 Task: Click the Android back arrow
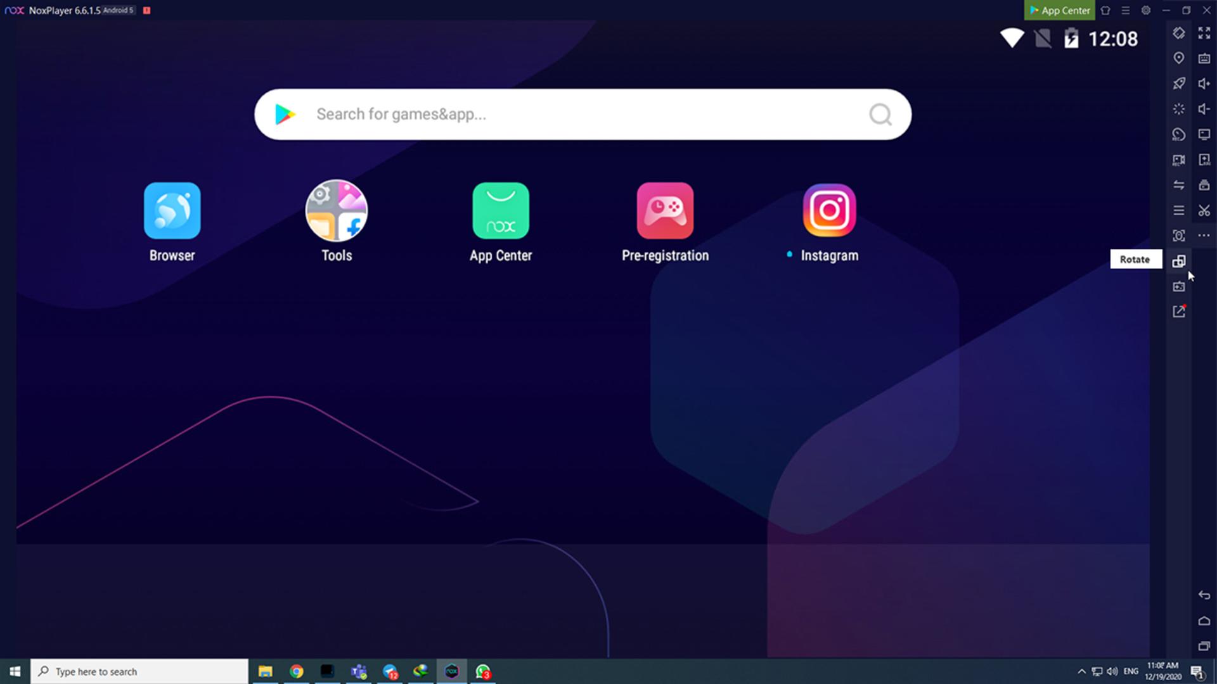1204,595
